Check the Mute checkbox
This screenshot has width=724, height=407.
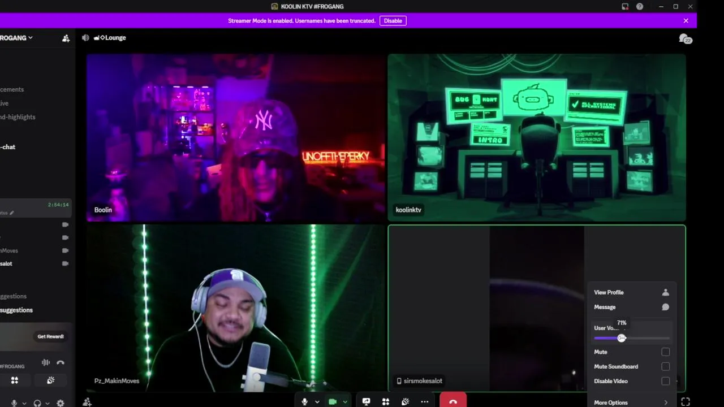(x=666, y=352)
